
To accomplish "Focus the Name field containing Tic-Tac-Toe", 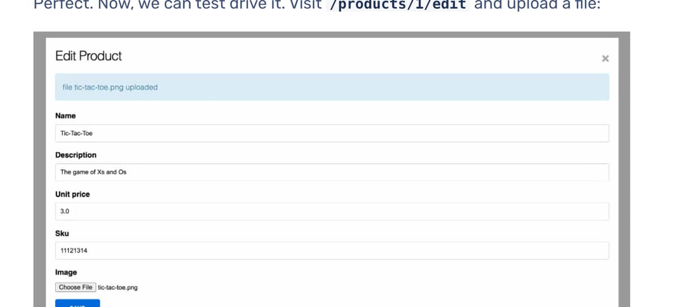I will click(x=332, y=133).
